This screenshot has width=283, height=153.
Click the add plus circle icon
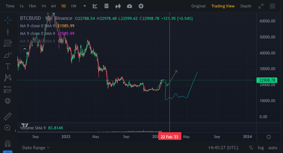point(141,6)
